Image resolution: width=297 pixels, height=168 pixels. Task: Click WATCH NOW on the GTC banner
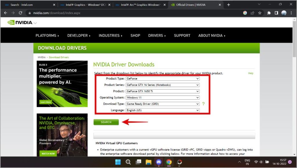(x=48, y=153)
